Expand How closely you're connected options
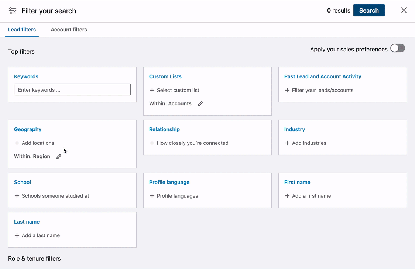Image resolution: width=415 pixels, height=269 pixels. (x=192, y=143)
